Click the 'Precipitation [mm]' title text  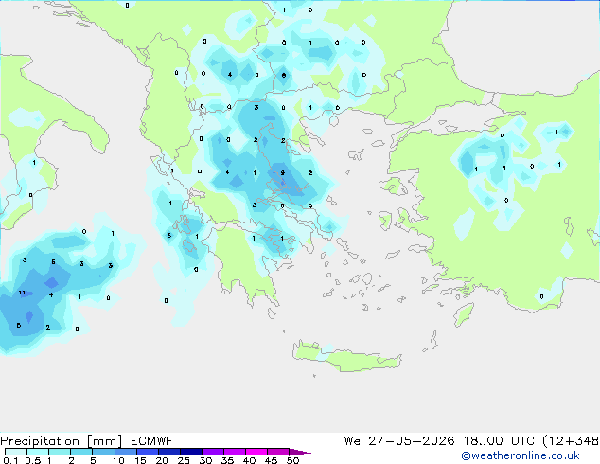click(x=62, y=441)
